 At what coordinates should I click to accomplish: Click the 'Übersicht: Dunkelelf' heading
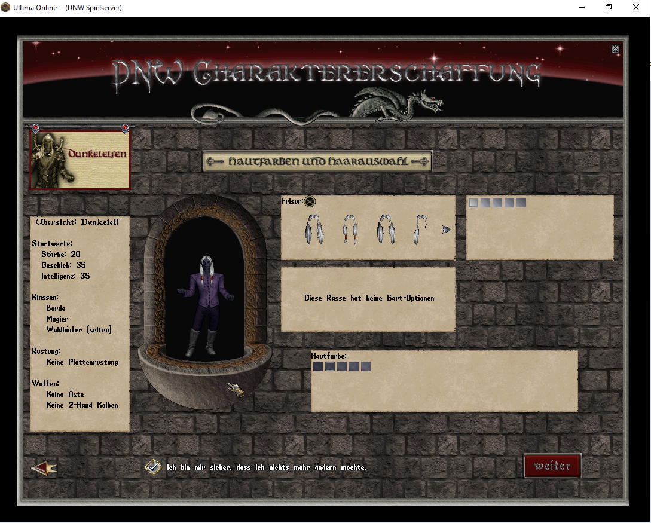(x=78, y=222)
